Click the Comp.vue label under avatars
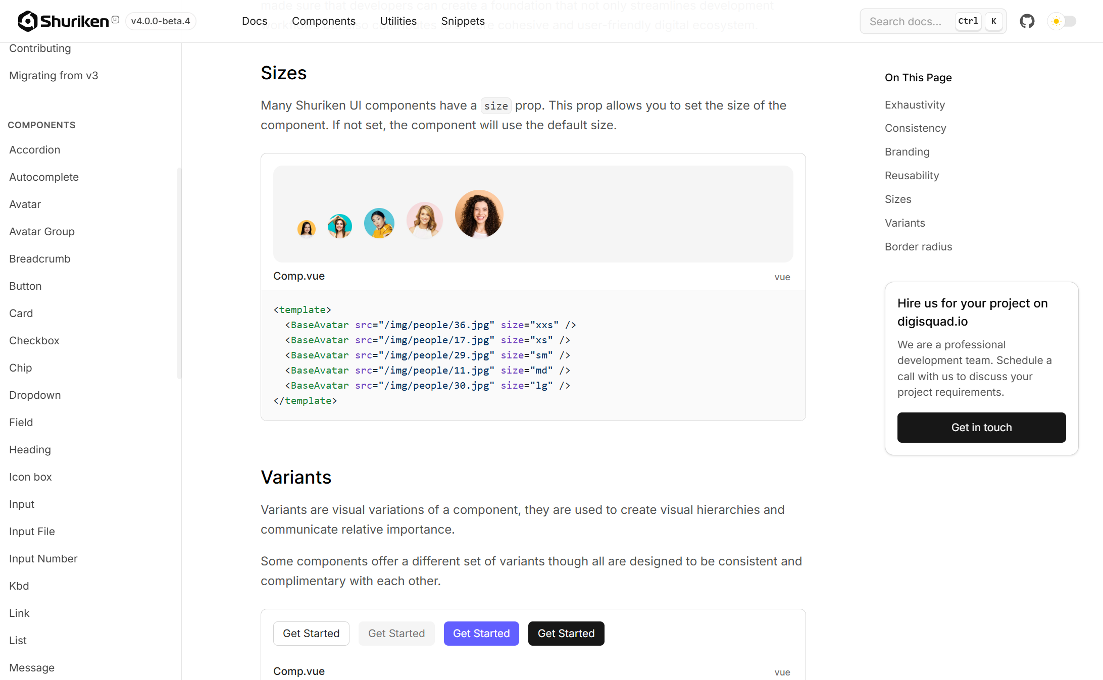 (299, 276)
